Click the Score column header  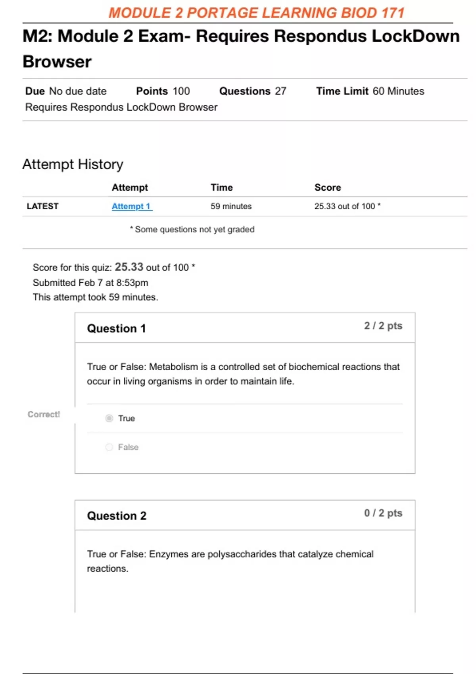click(x=327, y=188)
